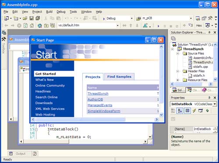Open the Debug configuration dropdown
The width and height of the screenshot is (219, 163).
132,18
